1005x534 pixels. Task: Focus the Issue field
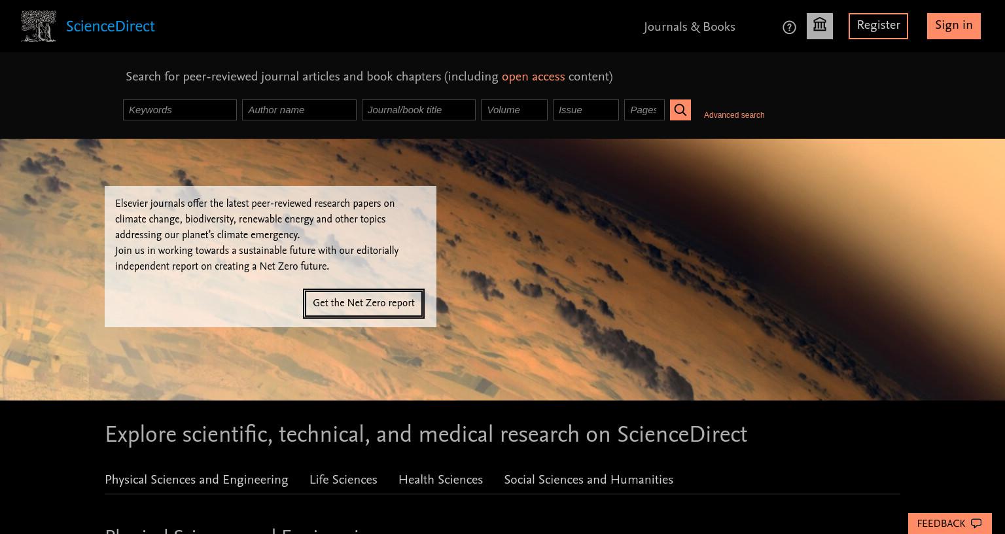[586, 110]
